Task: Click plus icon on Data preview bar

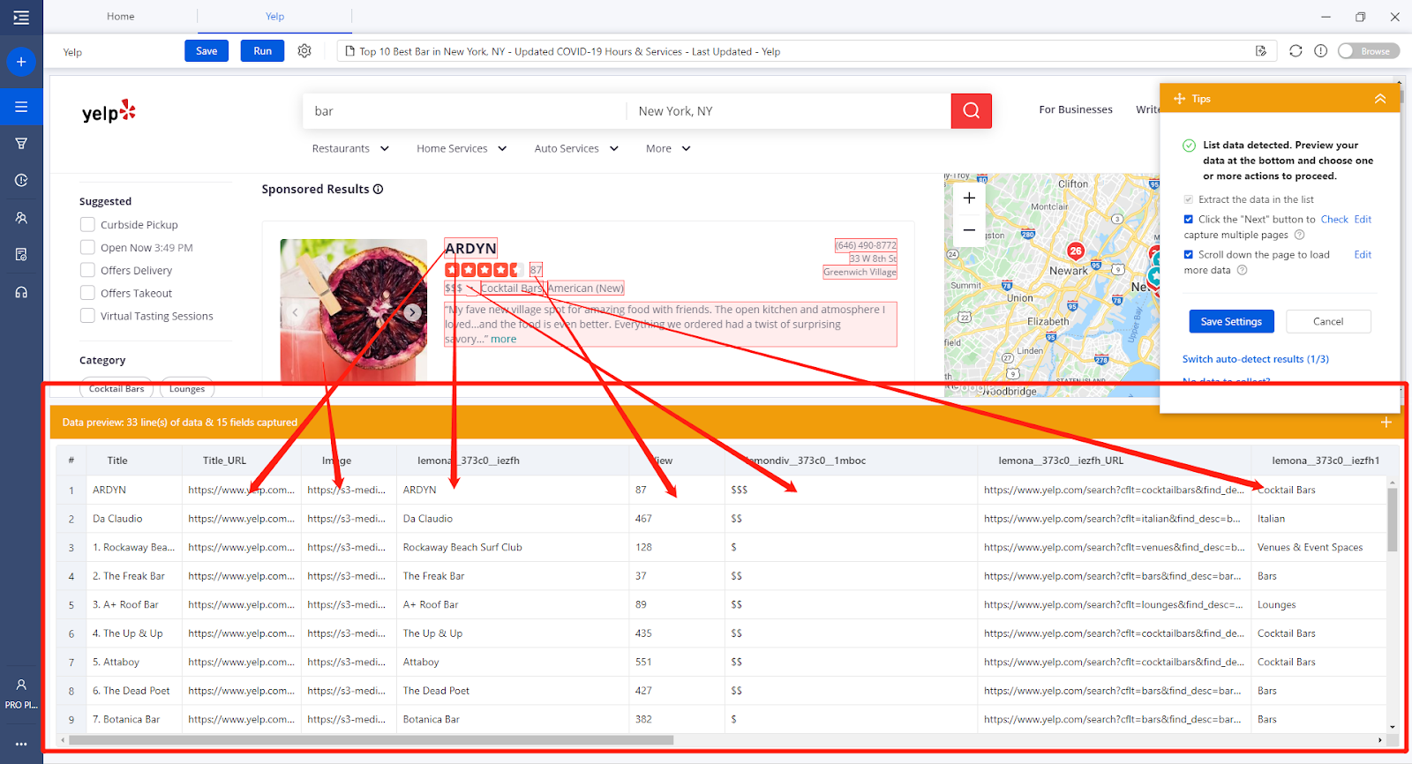Action: pyautogui.click(x=1386, y=423)
